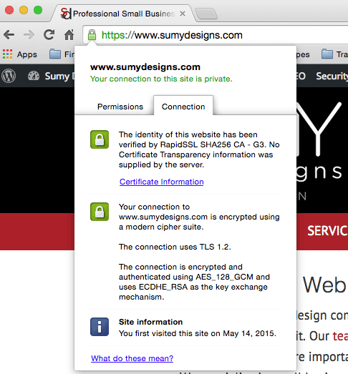The image size is (348, 374).
Task: Click the Sumy site name in admin bar
Action: 59,77
